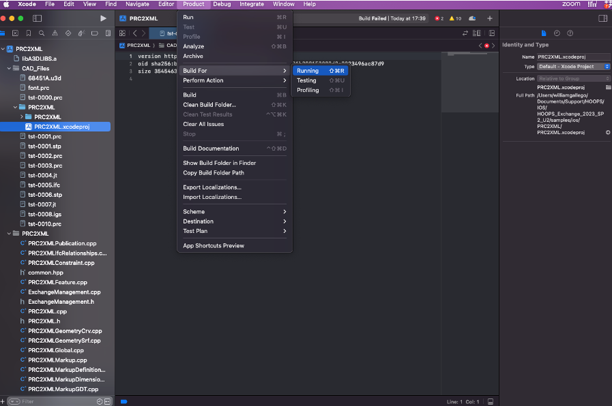Open the Breakpoint navigator
612x406 pixels.
pos(94,33)
